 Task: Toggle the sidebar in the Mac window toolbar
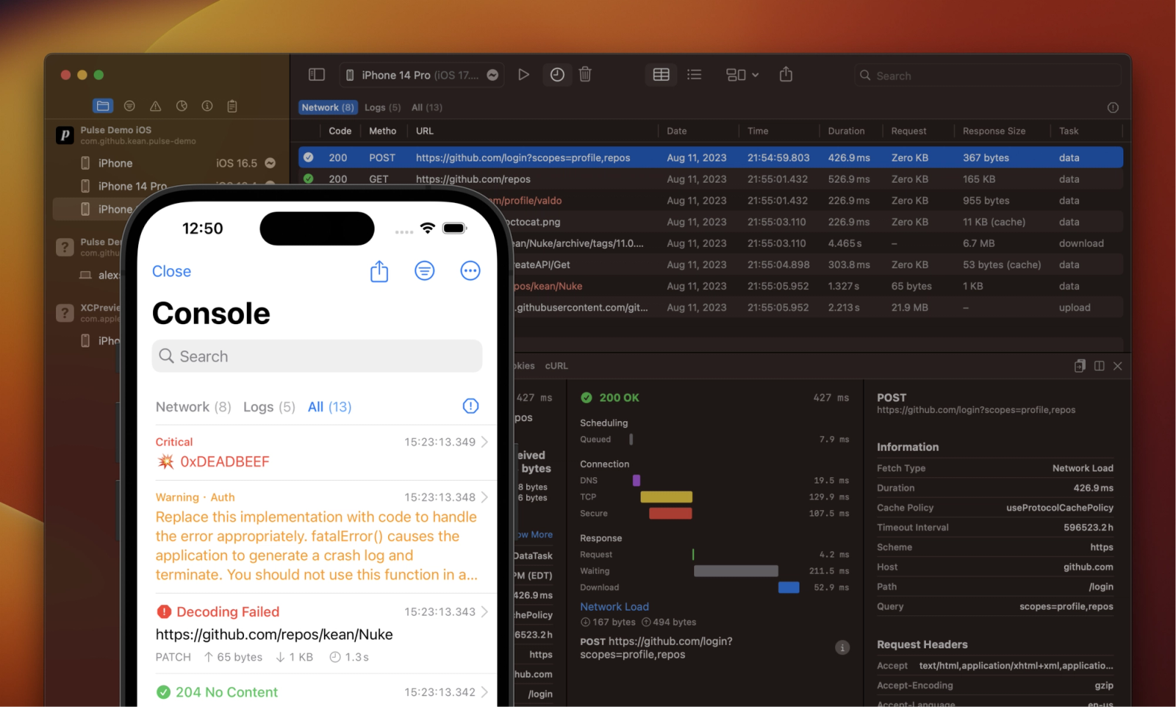click(x=317, y=74)
